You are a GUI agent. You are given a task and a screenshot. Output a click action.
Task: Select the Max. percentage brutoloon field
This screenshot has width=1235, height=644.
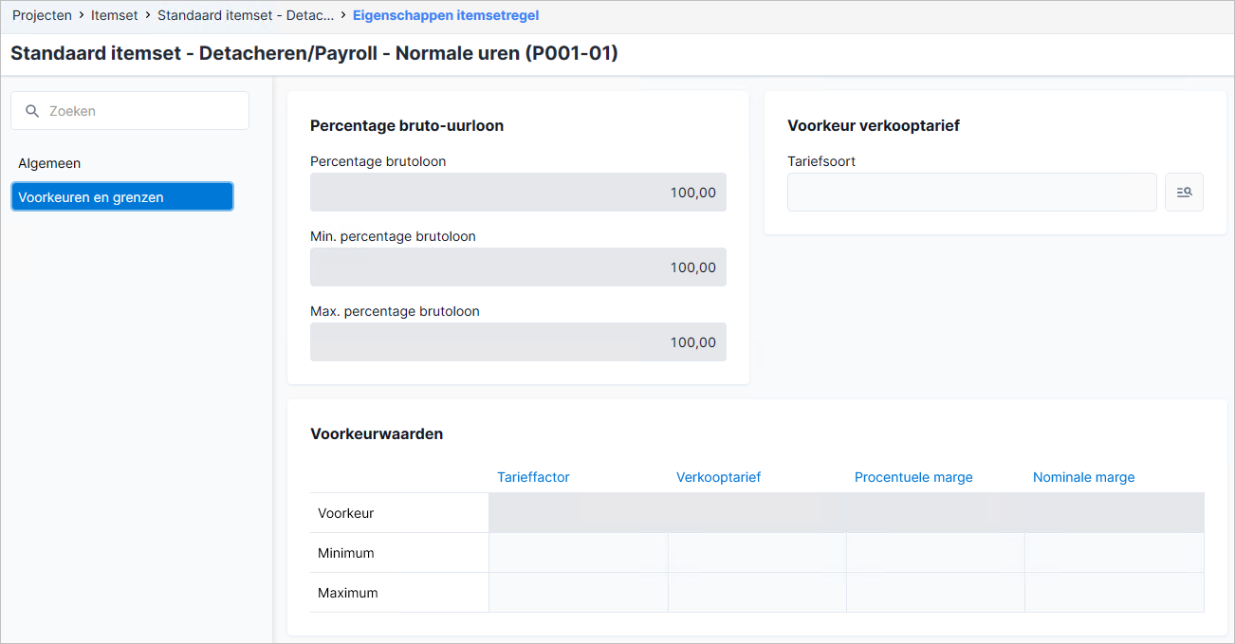click(x=518, y=341)
